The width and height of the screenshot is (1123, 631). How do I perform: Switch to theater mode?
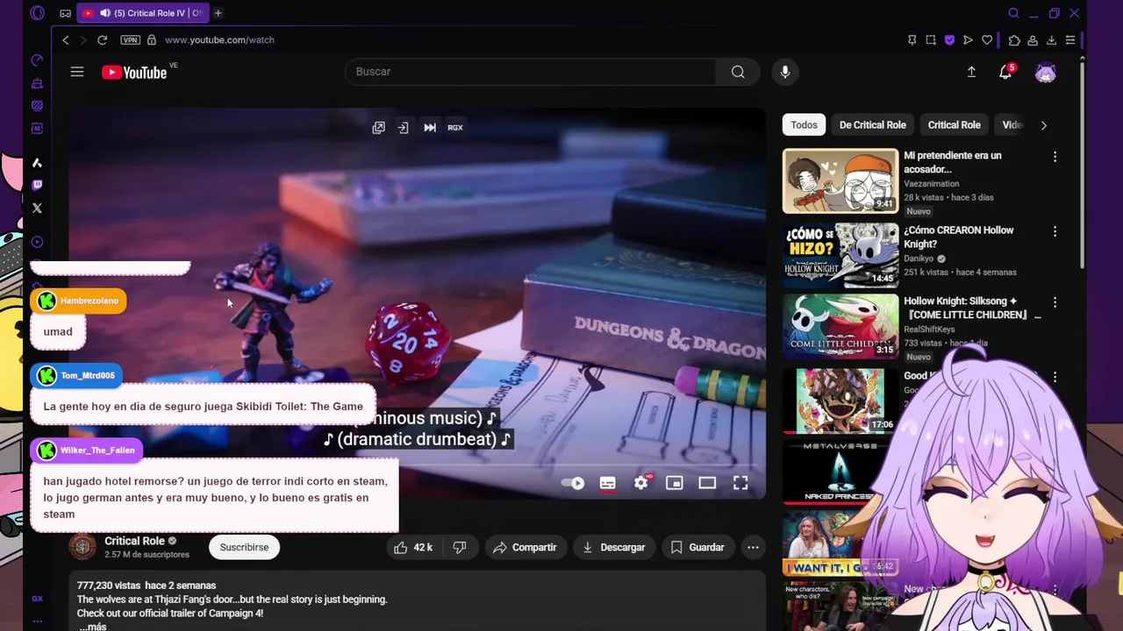point(707,483)
